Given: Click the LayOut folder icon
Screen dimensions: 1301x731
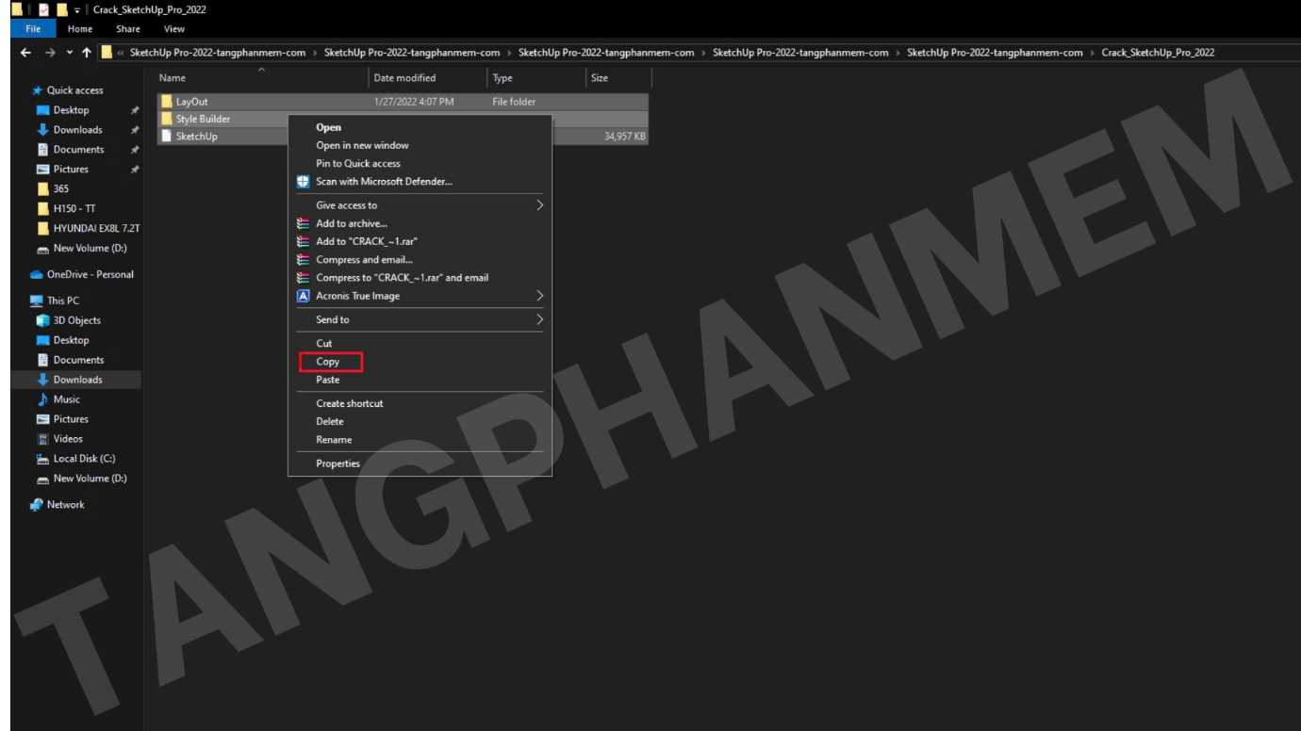Looking at the screenshot, I should coord(167,102).
